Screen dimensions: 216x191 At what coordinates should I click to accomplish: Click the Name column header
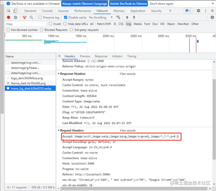click(30, 57)
